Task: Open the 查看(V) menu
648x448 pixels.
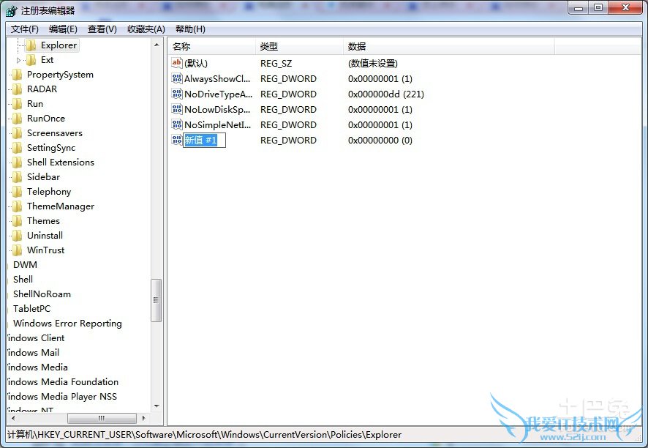Action: coord(102,29)
